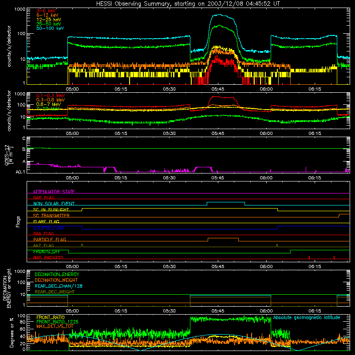This screenshot has width=355, height=355.
Task: Click the DECIMATION_WEIGHT legend label
Action: click(56, 280)
